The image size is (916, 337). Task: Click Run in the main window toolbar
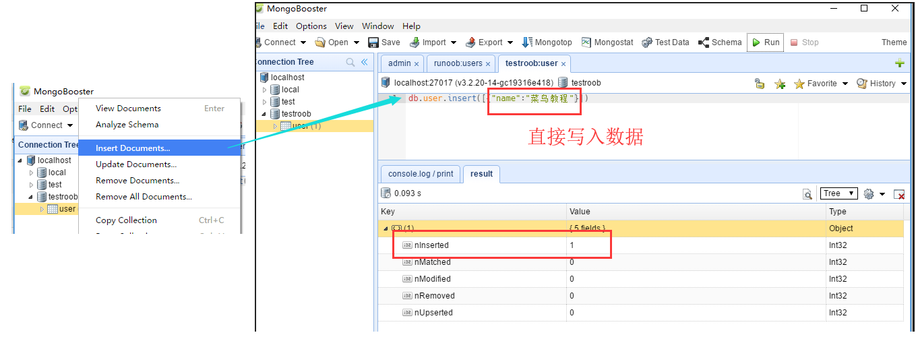point(766,42)
